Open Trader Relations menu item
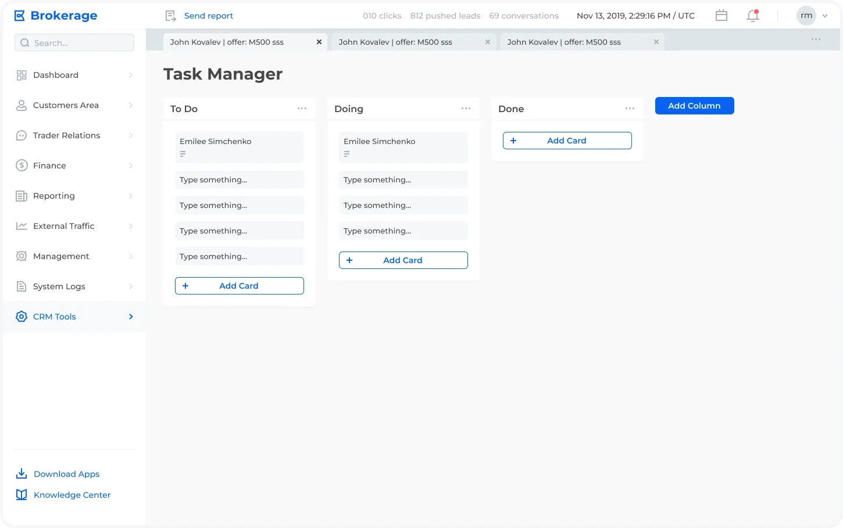The height and width of the screenshot is (528, 843). click(74, 135)
